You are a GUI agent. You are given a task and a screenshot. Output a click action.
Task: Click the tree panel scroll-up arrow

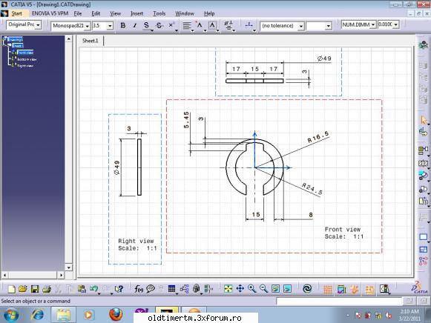(69, 39)
